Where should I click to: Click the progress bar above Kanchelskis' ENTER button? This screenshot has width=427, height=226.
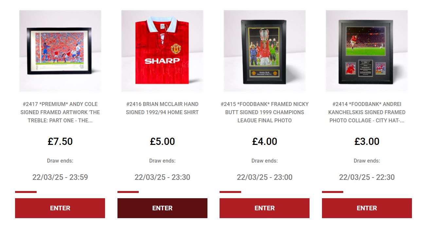(x=332, y=192)
